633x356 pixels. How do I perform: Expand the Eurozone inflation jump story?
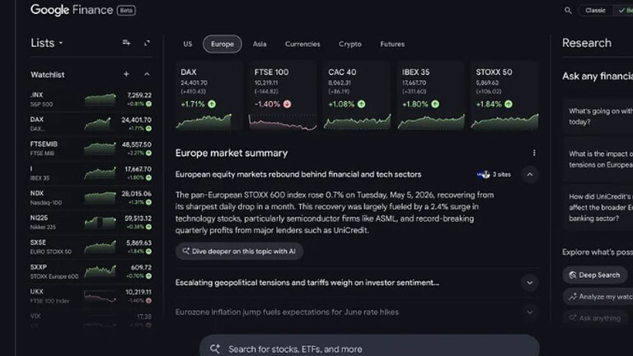(x=530, y=312)
